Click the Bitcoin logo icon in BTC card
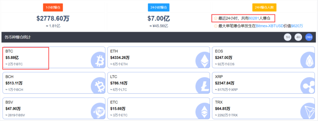 pos(98,60)
